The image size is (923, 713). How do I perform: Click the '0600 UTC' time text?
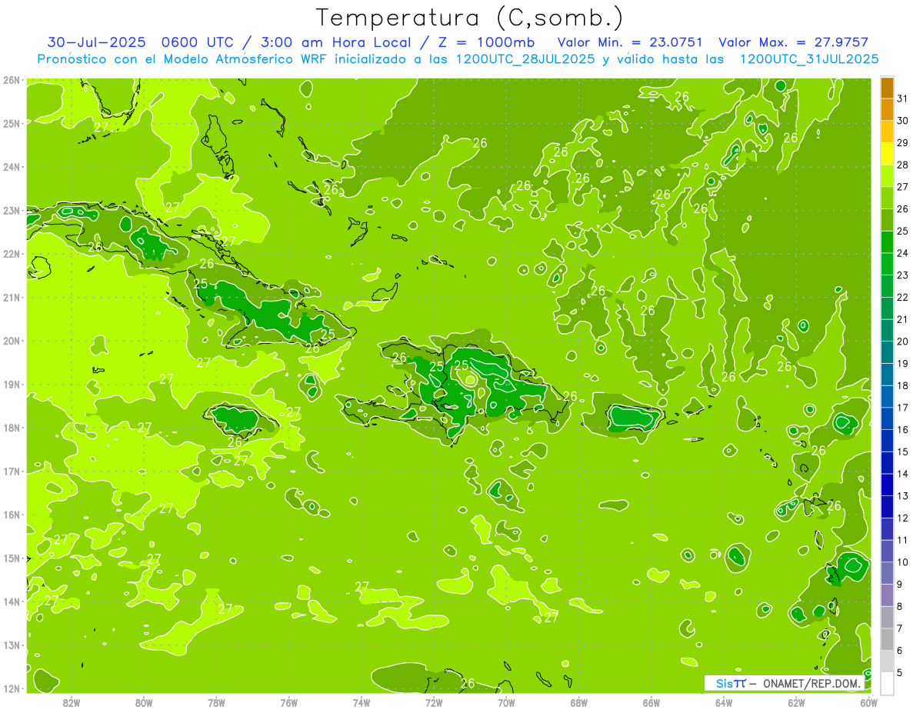point(198,42)
